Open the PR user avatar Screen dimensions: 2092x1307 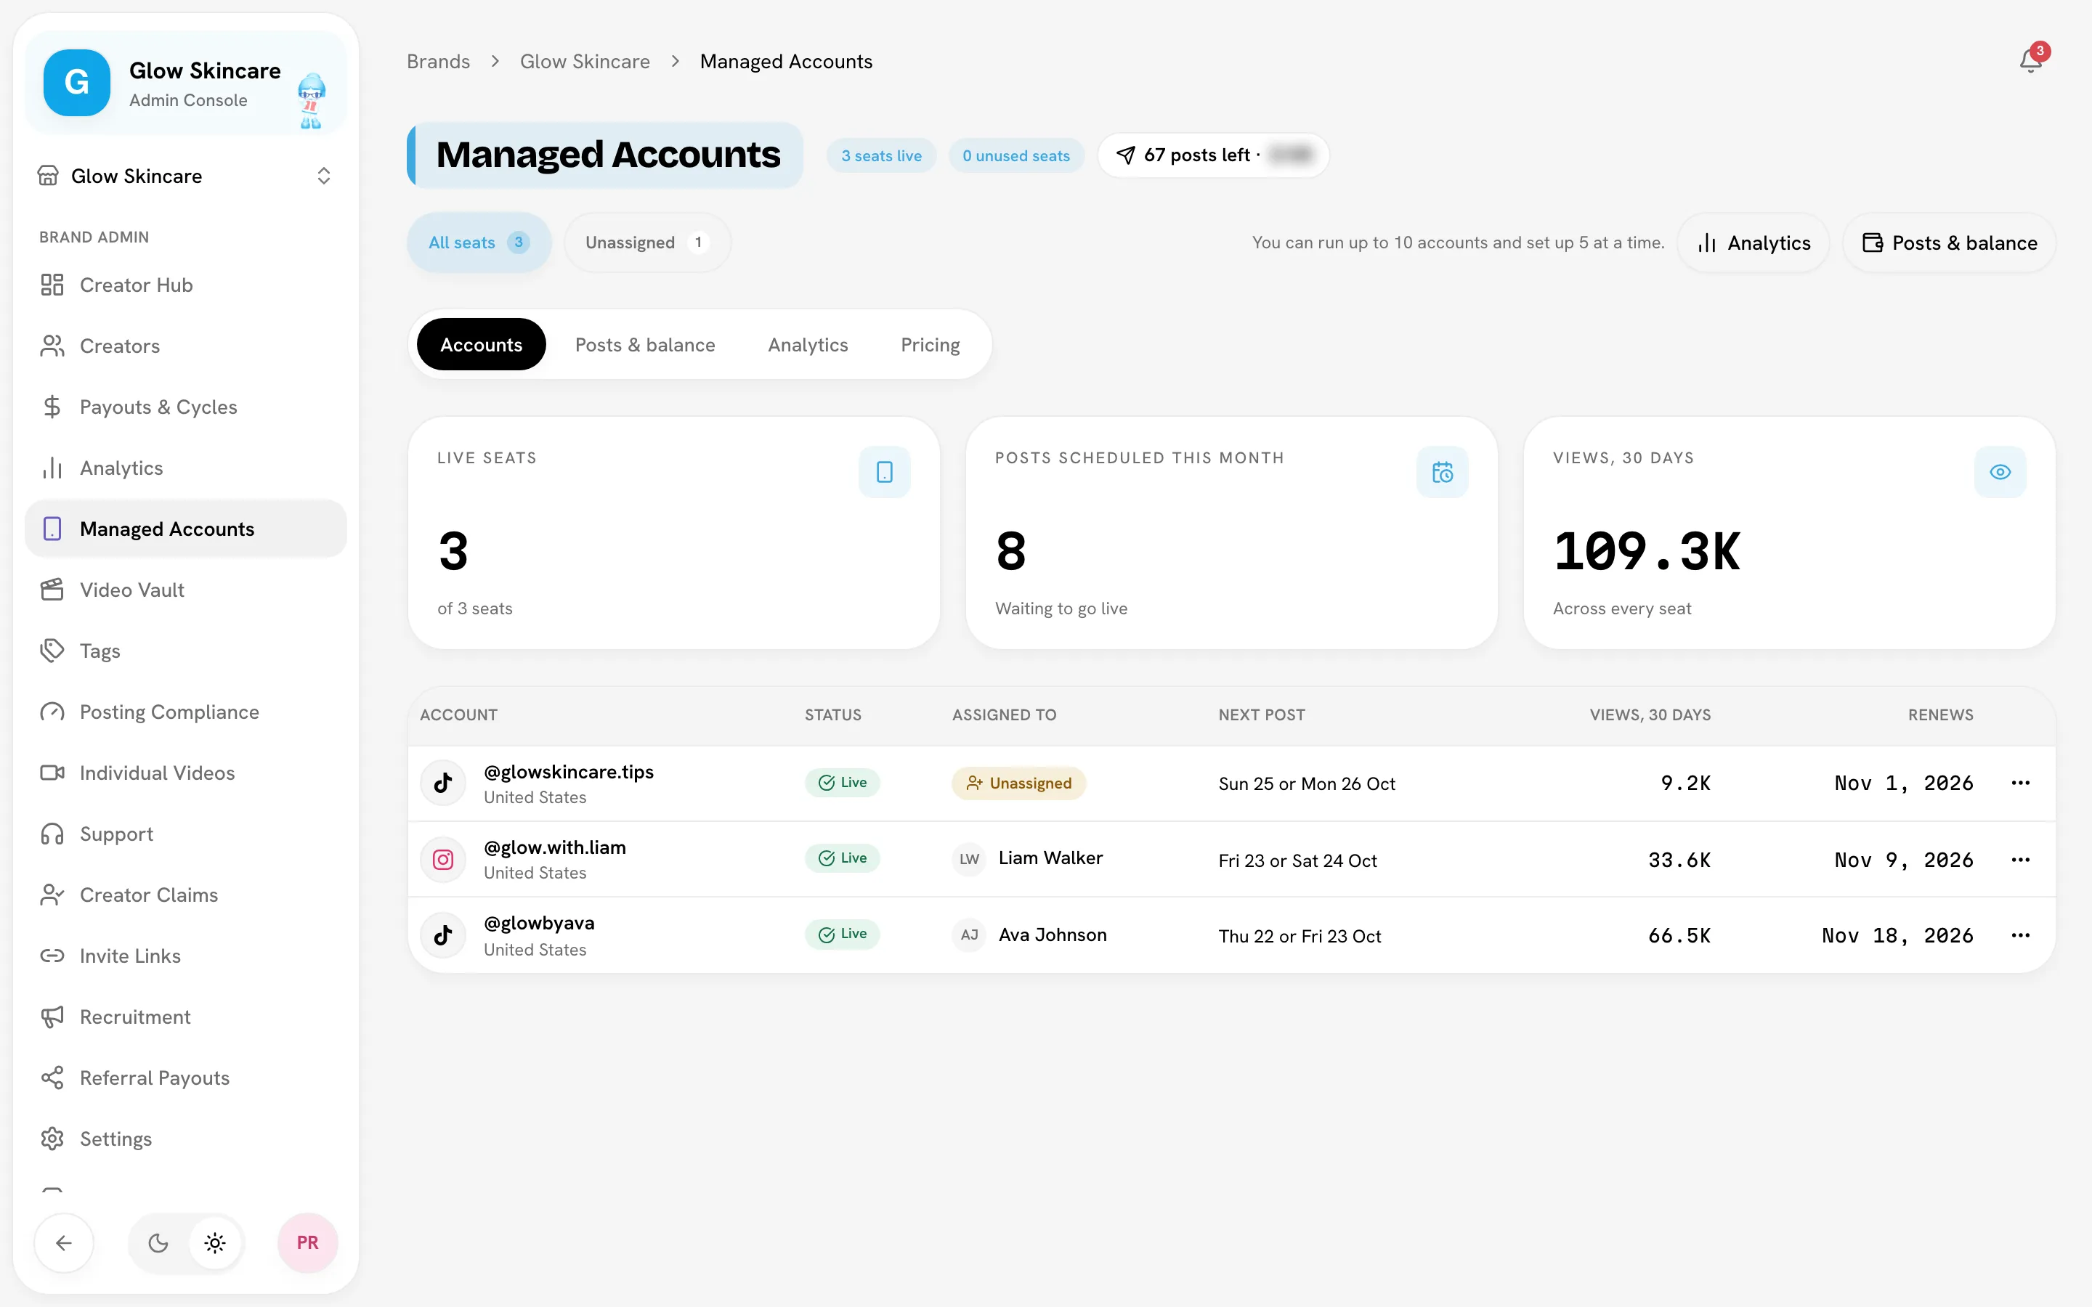(308, 1243)
